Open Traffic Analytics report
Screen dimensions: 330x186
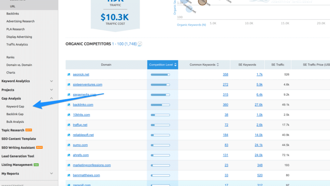pyautogui.click(x=17, y=44)
